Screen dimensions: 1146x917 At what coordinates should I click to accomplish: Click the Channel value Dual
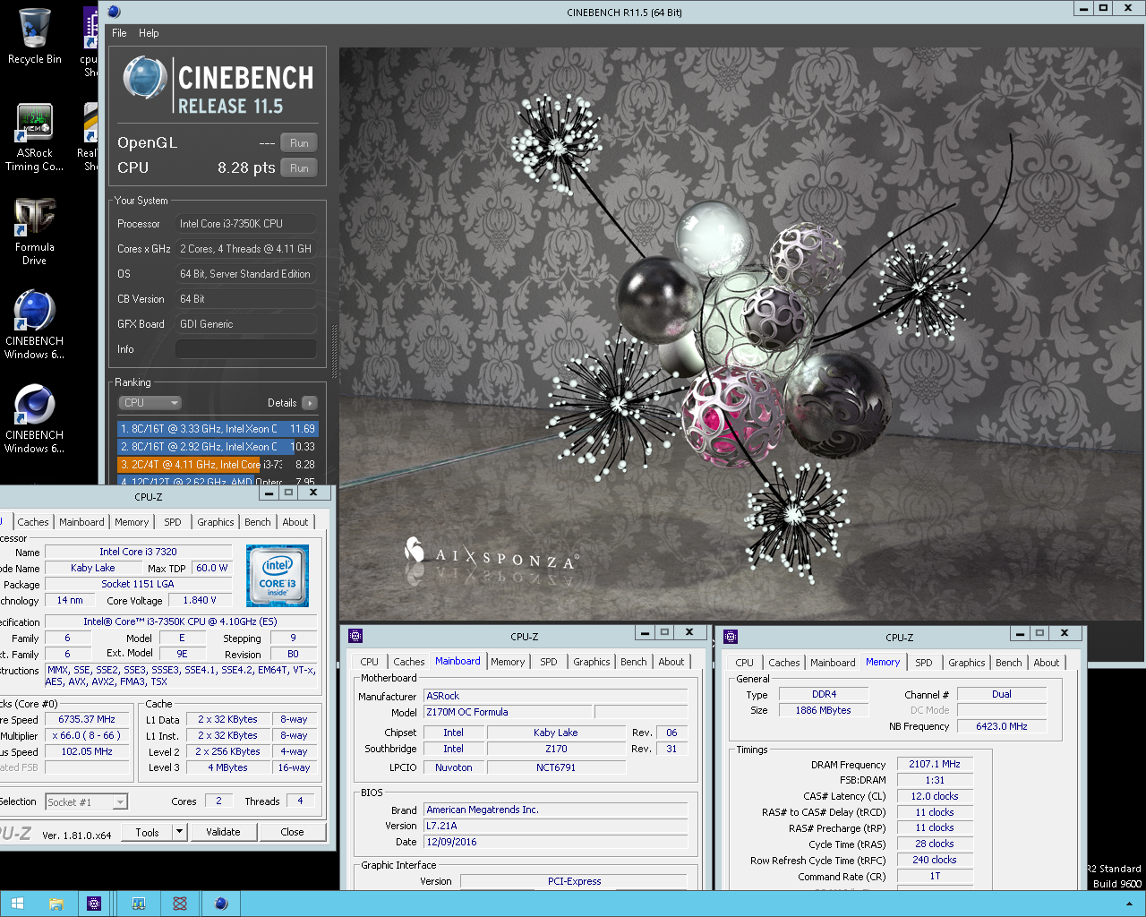pos(1001,694)
